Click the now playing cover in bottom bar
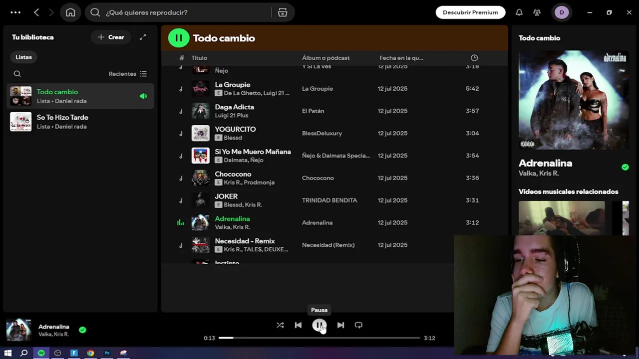 [18, 330]
